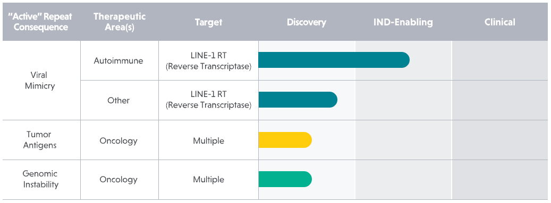551x203 pixels.
Task: Select the Tumor Antigens cell
Action: (41, 140)
